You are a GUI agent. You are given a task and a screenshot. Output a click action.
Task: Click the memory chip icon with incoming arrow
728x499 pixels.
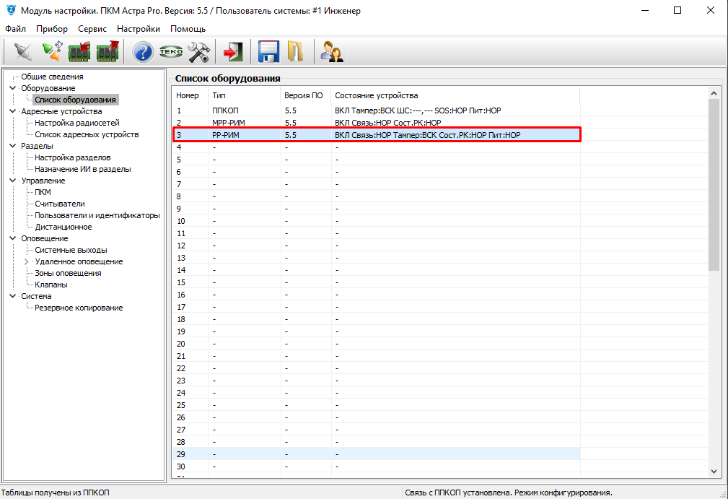[79, 51]
